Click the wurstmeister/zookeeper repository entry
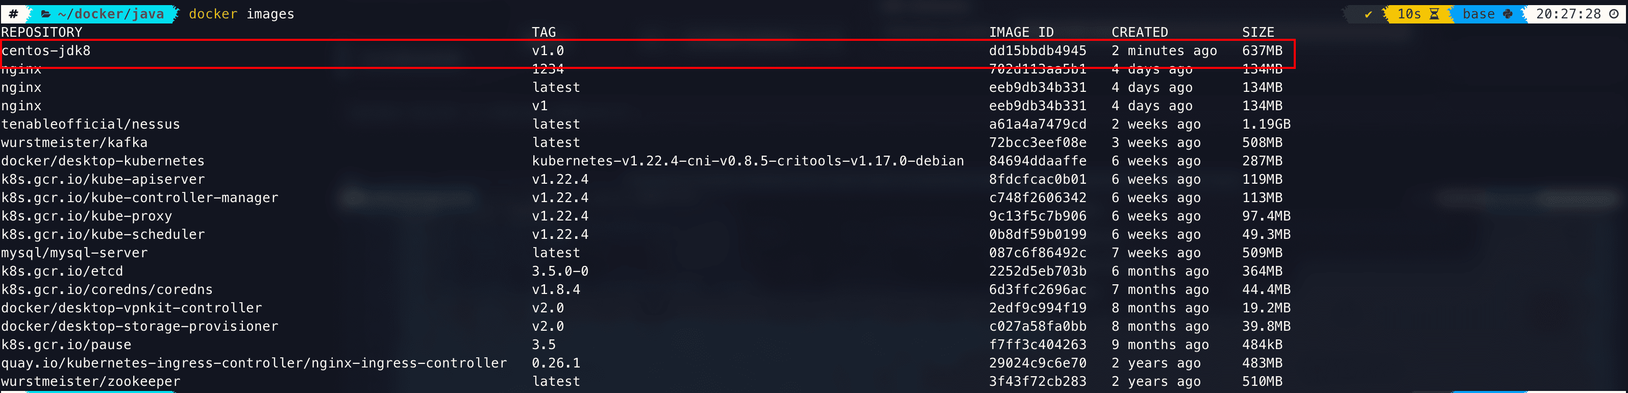The width and height of the screenshot is (1628, 393). click(90, 382)
